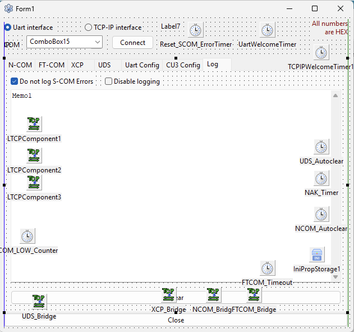Choose the TCP-IP interface option

(89, 28)
